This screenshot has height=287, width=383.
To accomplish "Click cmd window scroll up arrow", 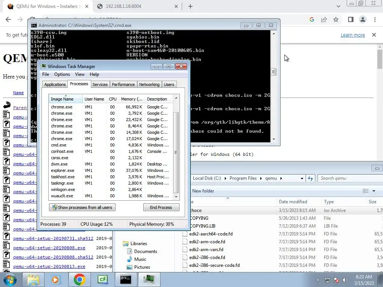I will point(274,33).
